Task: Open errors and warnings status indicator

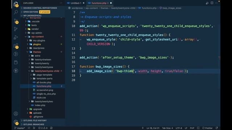Action: click(43, 128)
